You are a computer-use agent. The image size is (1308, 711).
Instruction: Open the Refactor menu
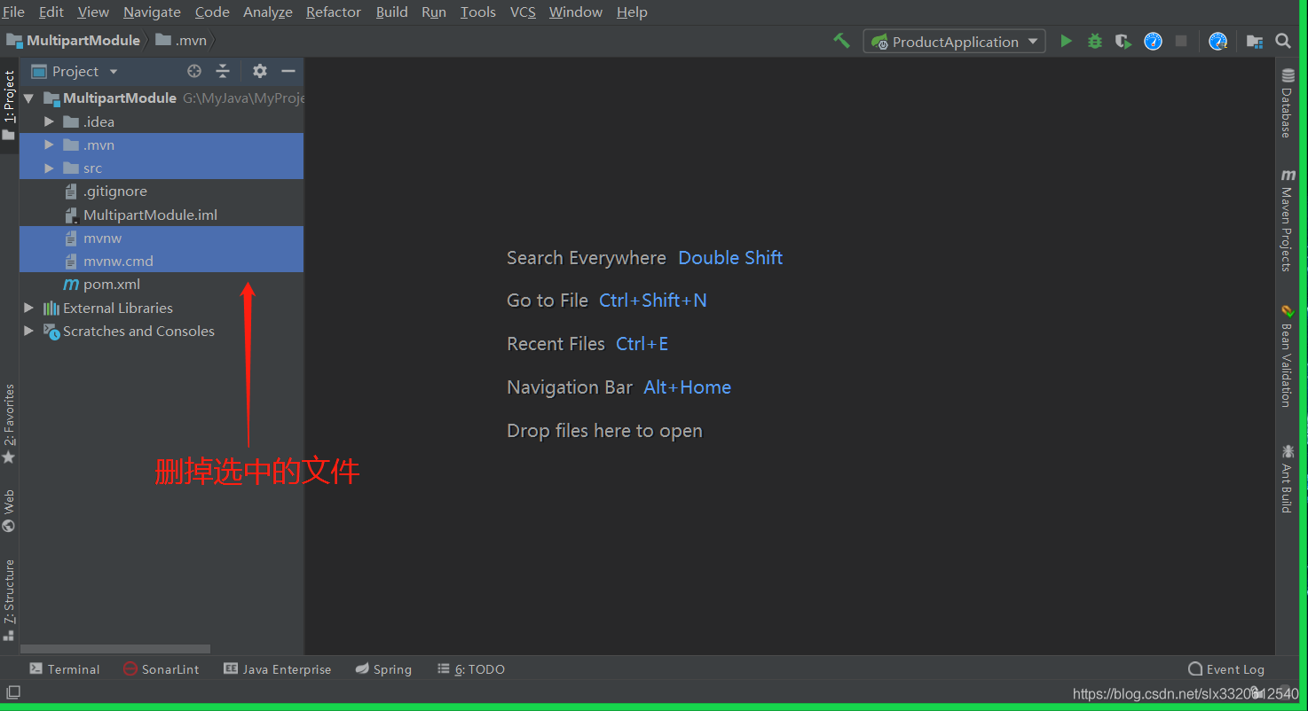[x=334, y=12]
